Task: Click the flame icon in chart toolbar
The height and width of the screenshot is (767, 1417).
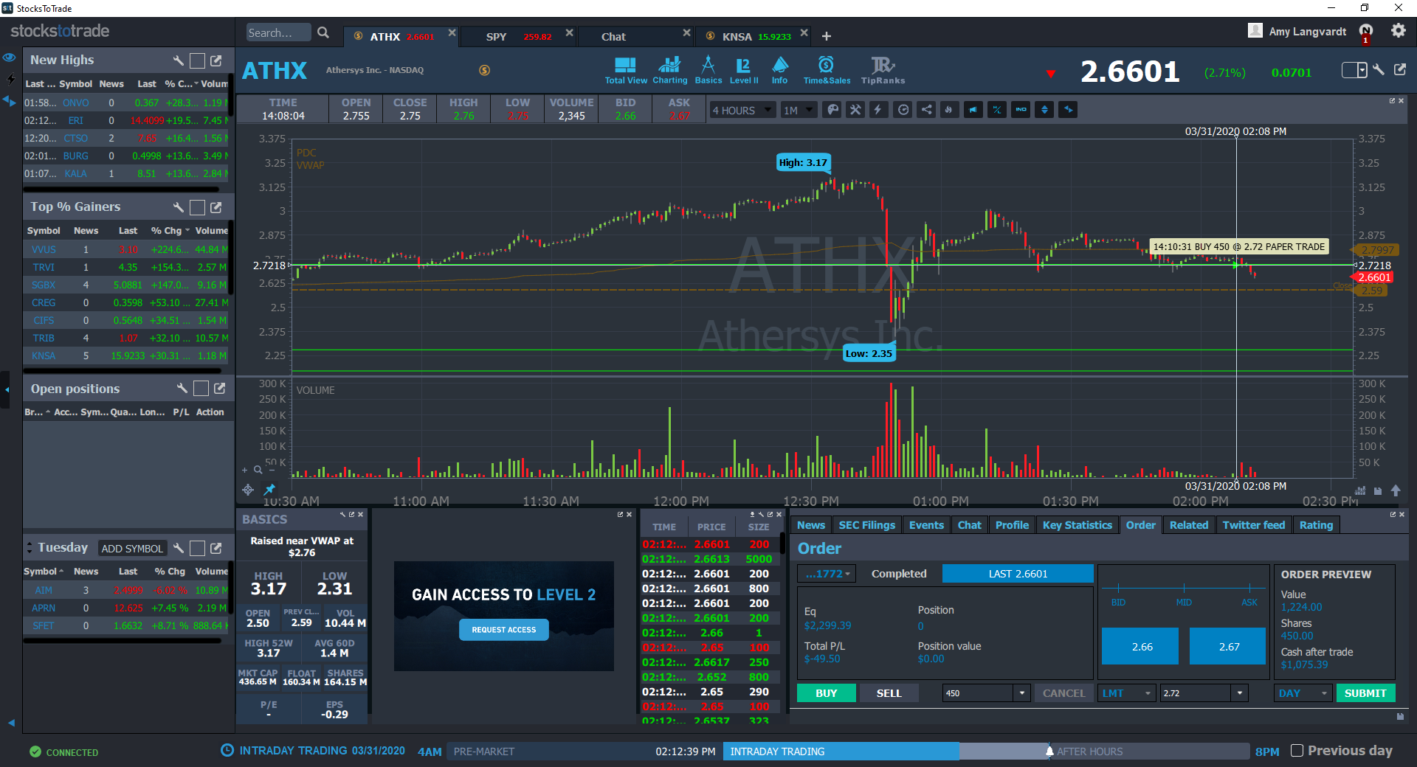Action: 949,110
